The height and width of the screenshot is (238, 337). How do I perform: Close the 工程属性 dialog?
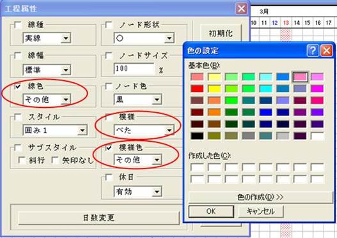(241, 9)
